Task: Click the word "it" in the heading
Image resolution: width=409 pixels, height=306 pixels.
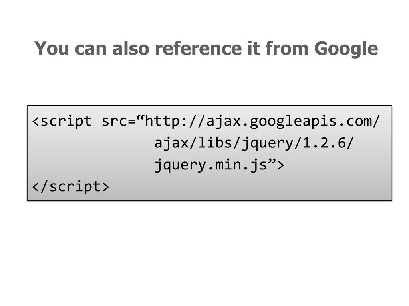Action: pyautogui.click(x=254, y=49)
